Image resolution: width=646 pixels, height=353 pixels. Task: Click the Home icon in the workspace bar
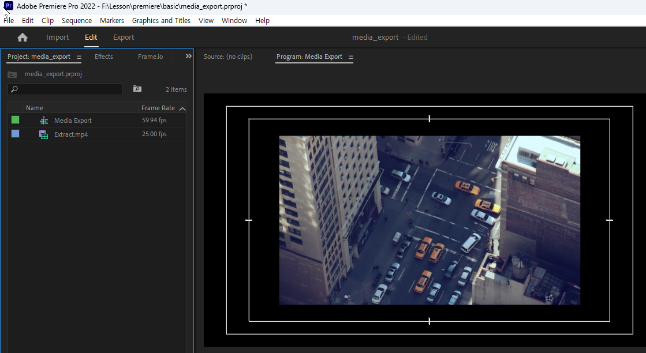(x=23, y=37)
